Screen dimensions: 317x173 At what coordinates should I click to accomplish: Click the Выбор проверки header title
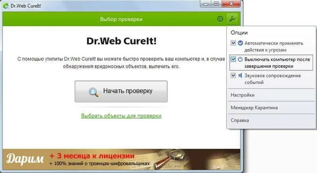coord(121,19)
